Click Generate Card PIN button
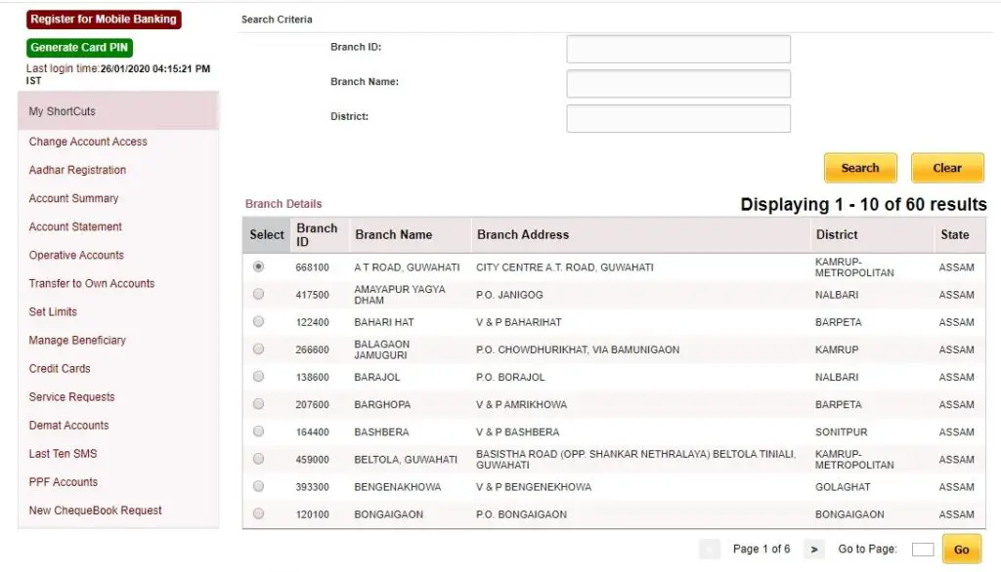Viewport: 1001px width, 572px height. pos(79,47)
